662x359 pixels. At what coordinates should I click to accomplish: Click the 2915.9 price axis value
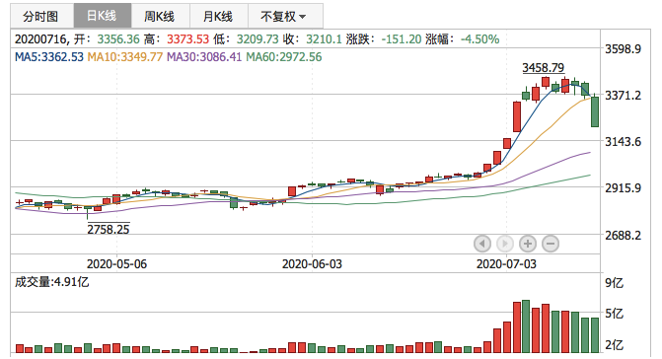[623, 187]
